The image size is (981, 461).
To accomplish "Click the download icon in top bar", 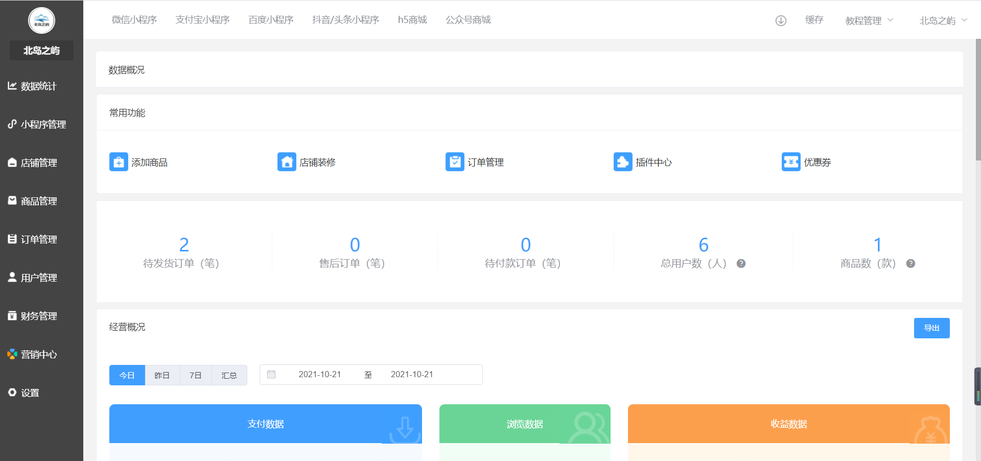I will tap(780, 20).
